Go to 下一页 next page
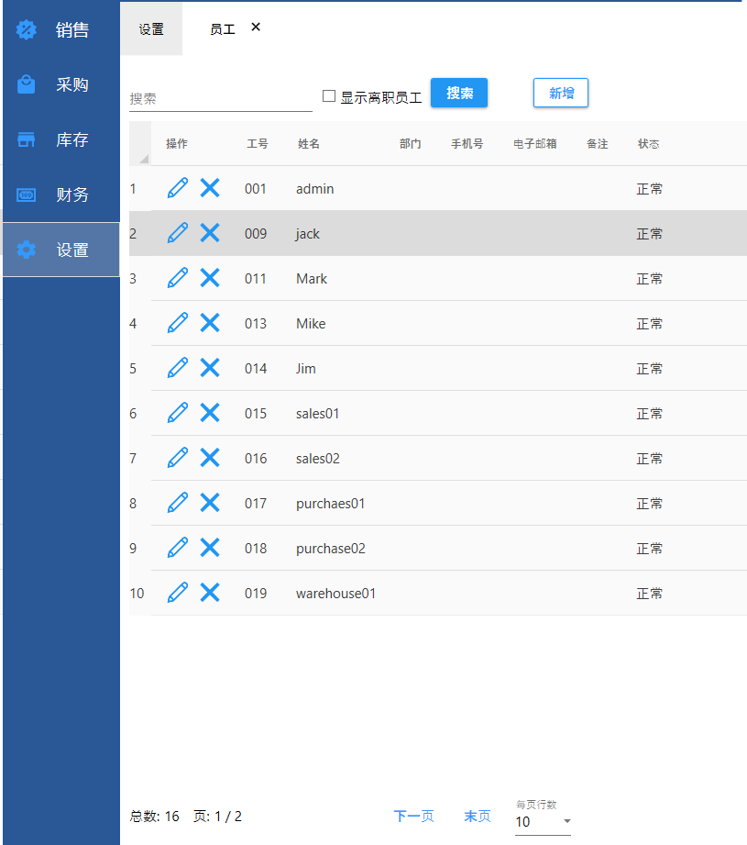The height and width of the screenshot is (845, 747). click(413, 817)
